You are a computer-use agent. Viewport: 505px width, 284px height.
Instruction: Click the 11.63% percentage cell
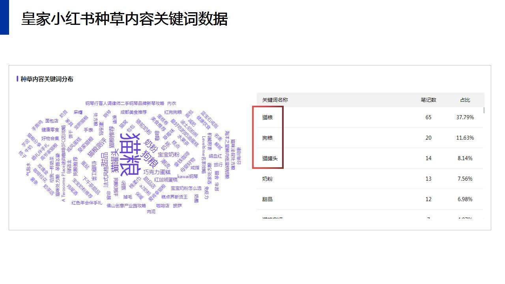(x=465, y=138)
